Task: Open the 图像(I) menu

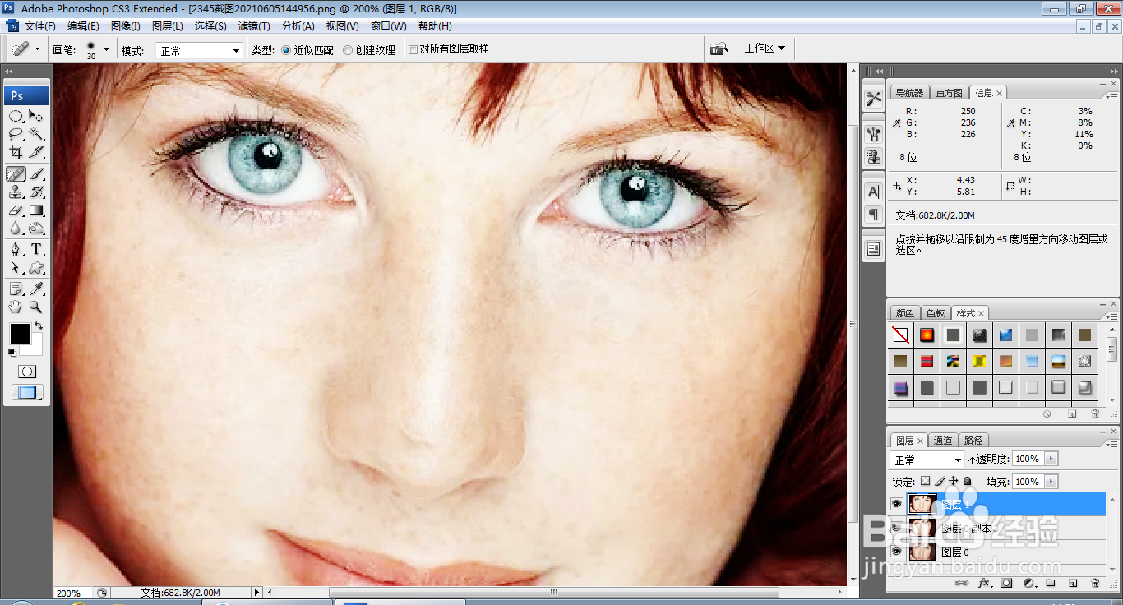Action: [x=126, y=26]
